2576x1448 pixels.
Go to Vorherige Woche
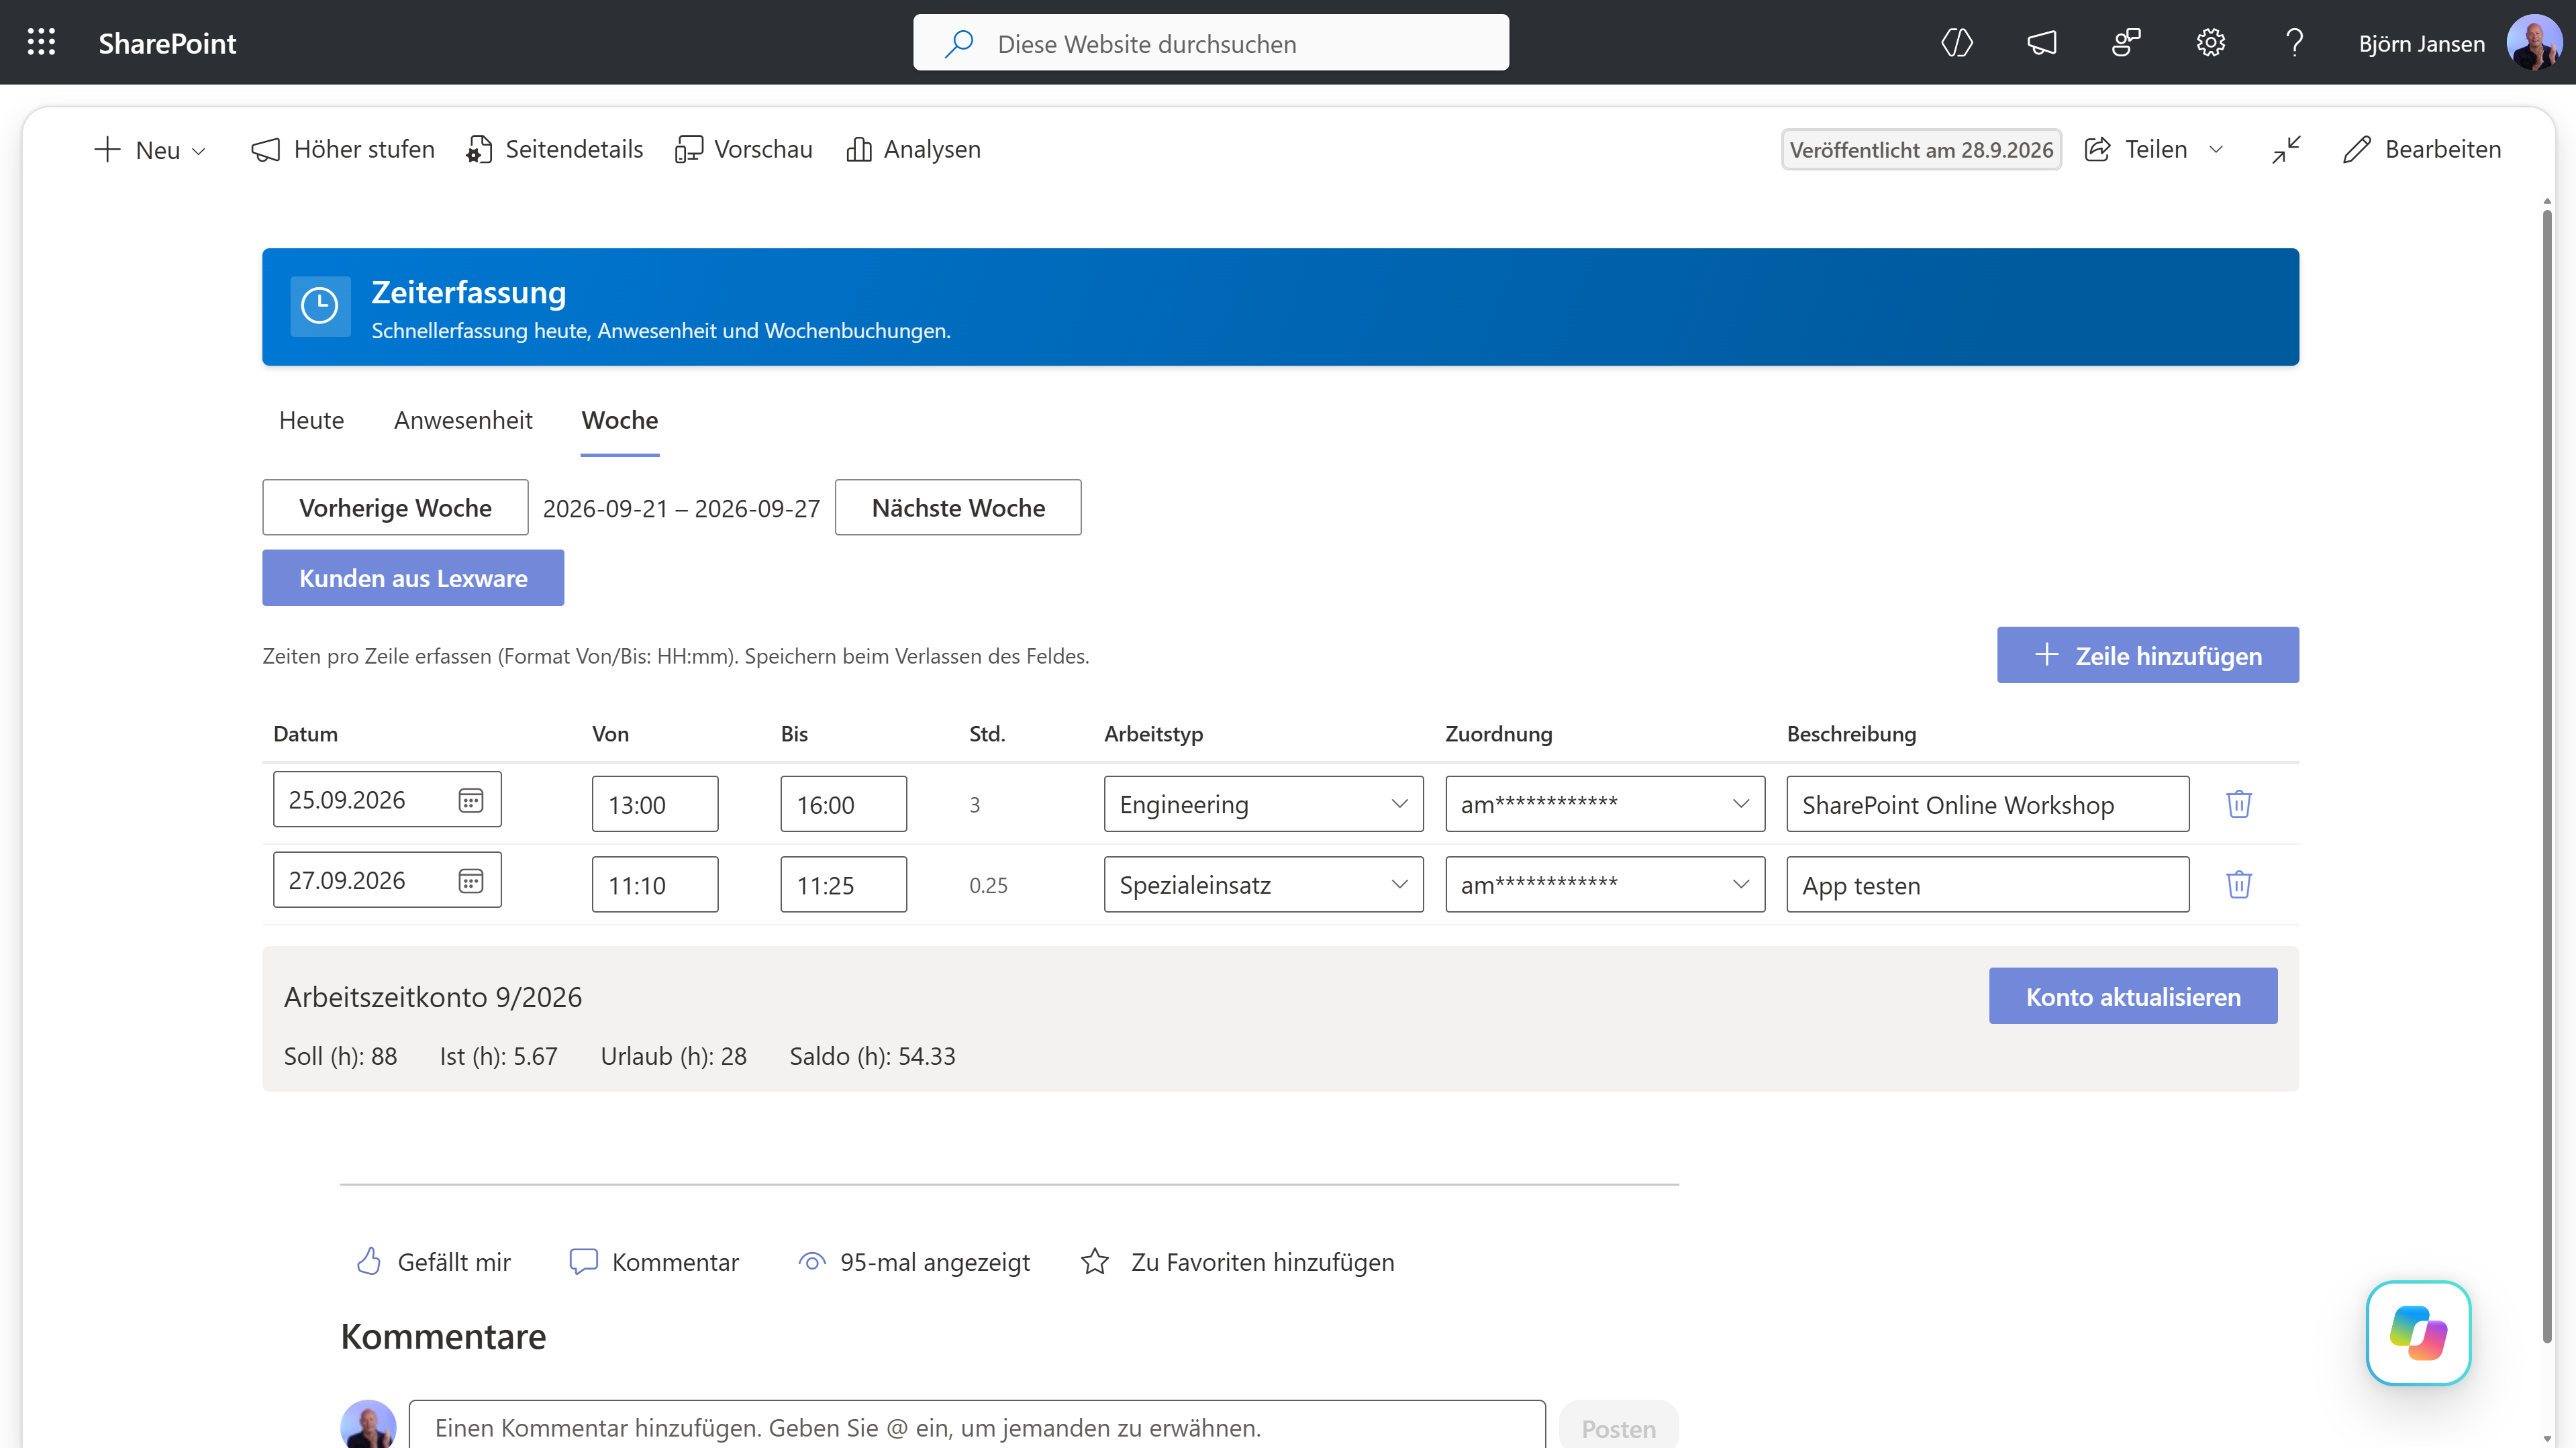coord(395,507)
